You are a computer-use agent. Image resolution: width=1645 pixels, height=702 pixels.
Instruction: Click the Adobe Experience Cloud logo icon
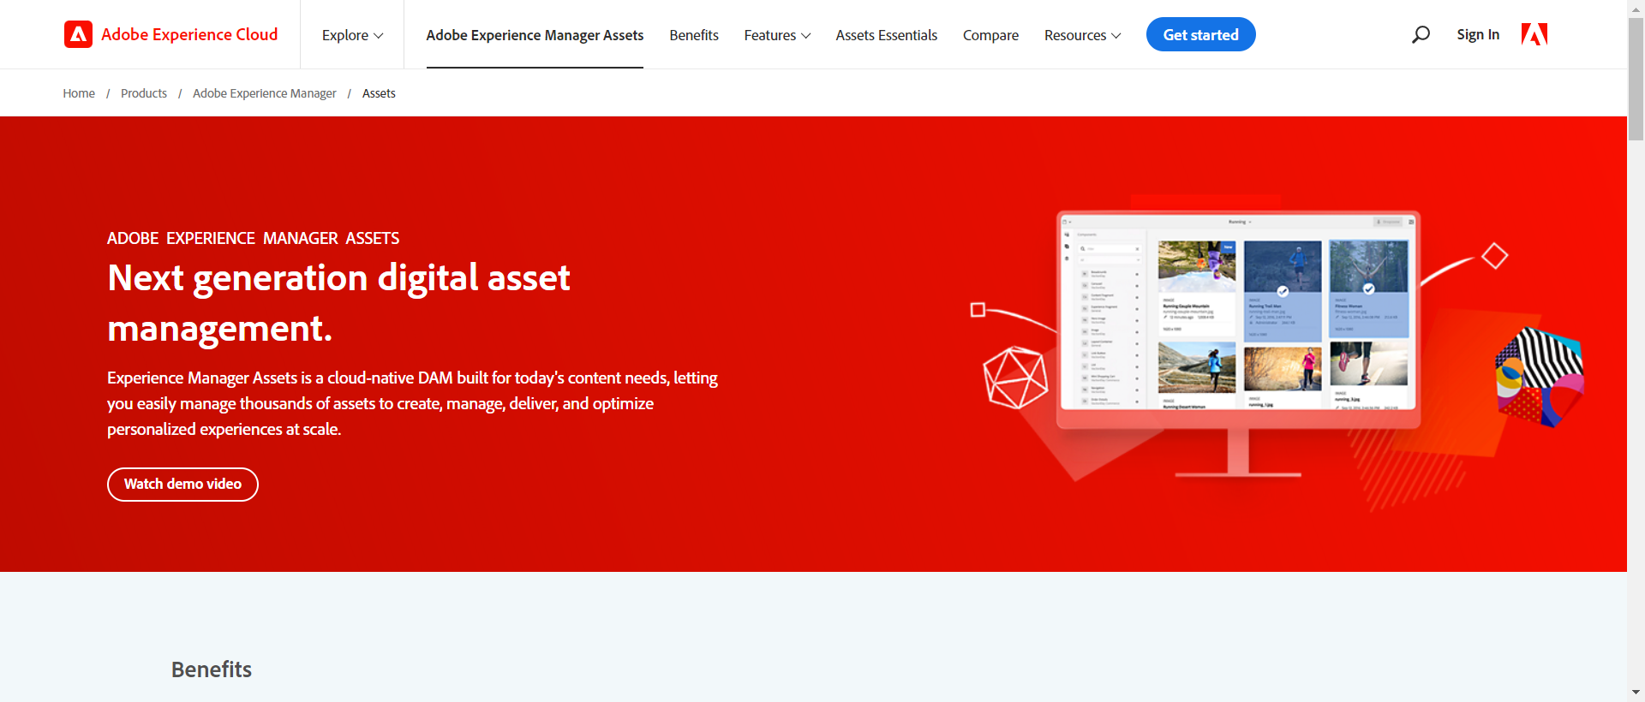[78, 34]
